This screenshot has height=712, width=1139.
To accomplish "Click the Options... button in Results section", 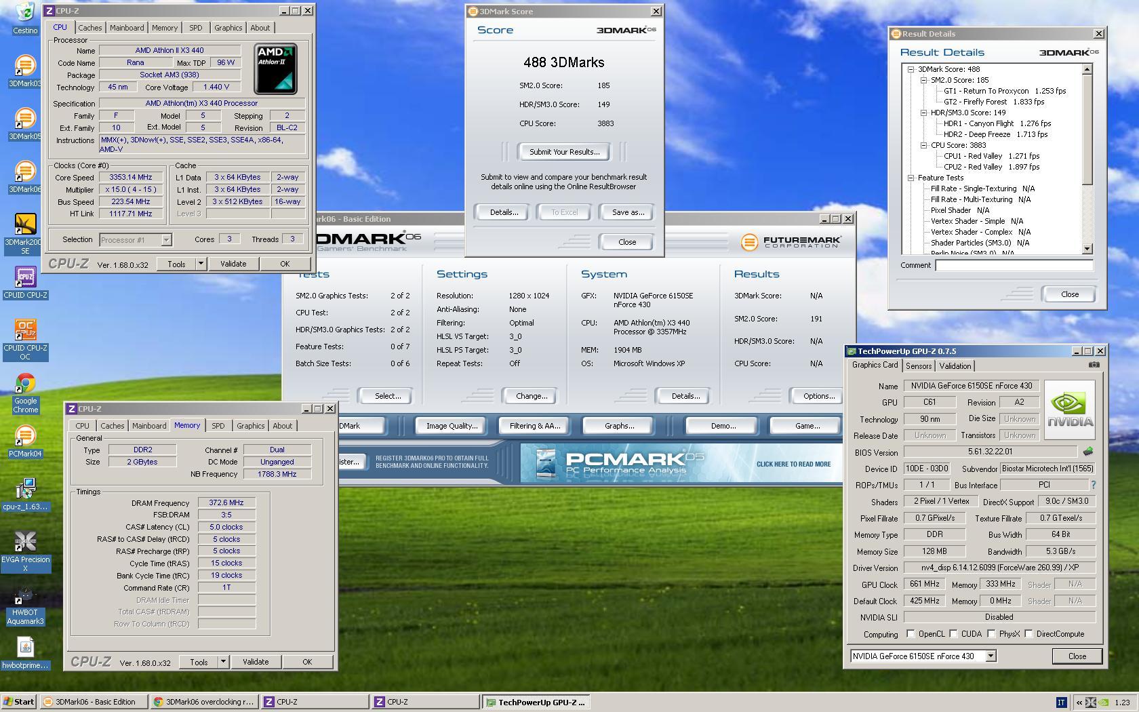I will coord(818,396).
